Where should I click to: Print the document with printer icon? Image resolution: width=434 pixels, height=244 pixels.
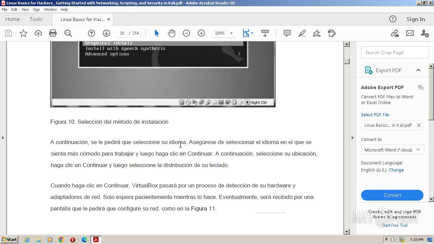(x=53, y=33)
